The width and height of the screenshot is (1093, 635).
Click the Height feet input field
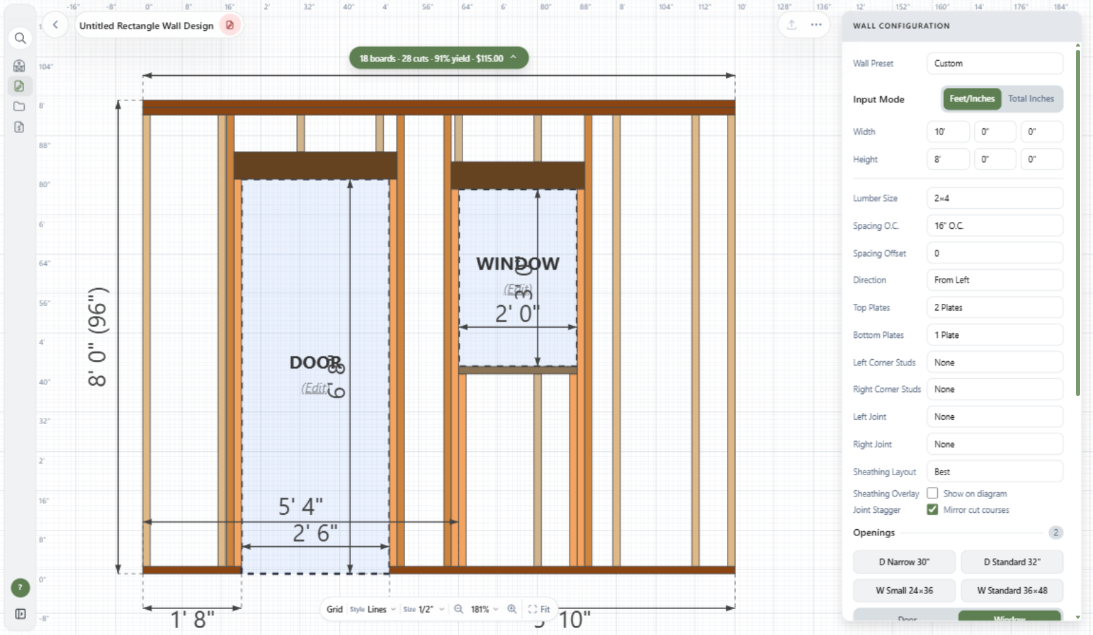pyautogui.click(x=948, y=159)
